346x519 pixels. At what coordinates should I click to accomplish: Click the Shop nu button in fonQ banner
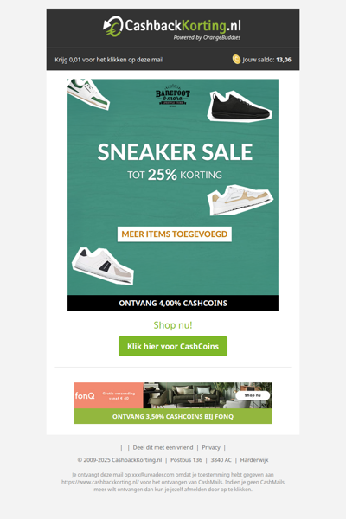[x=253, y=395]
